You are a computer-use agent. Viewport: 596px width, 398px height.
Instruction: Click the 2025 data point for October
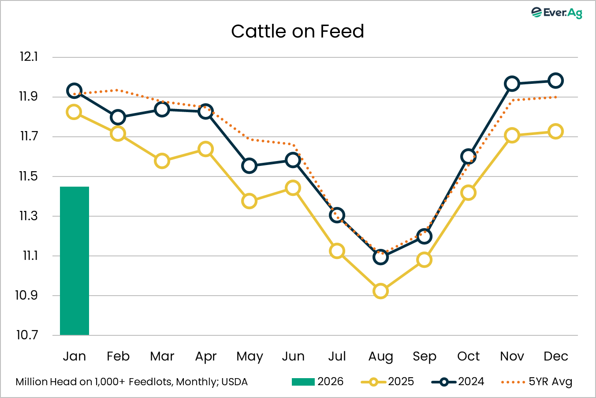point(468,193)
